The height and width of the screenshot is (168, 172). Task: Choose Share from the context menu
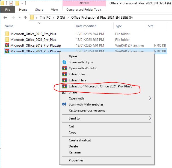click(73, 92)
